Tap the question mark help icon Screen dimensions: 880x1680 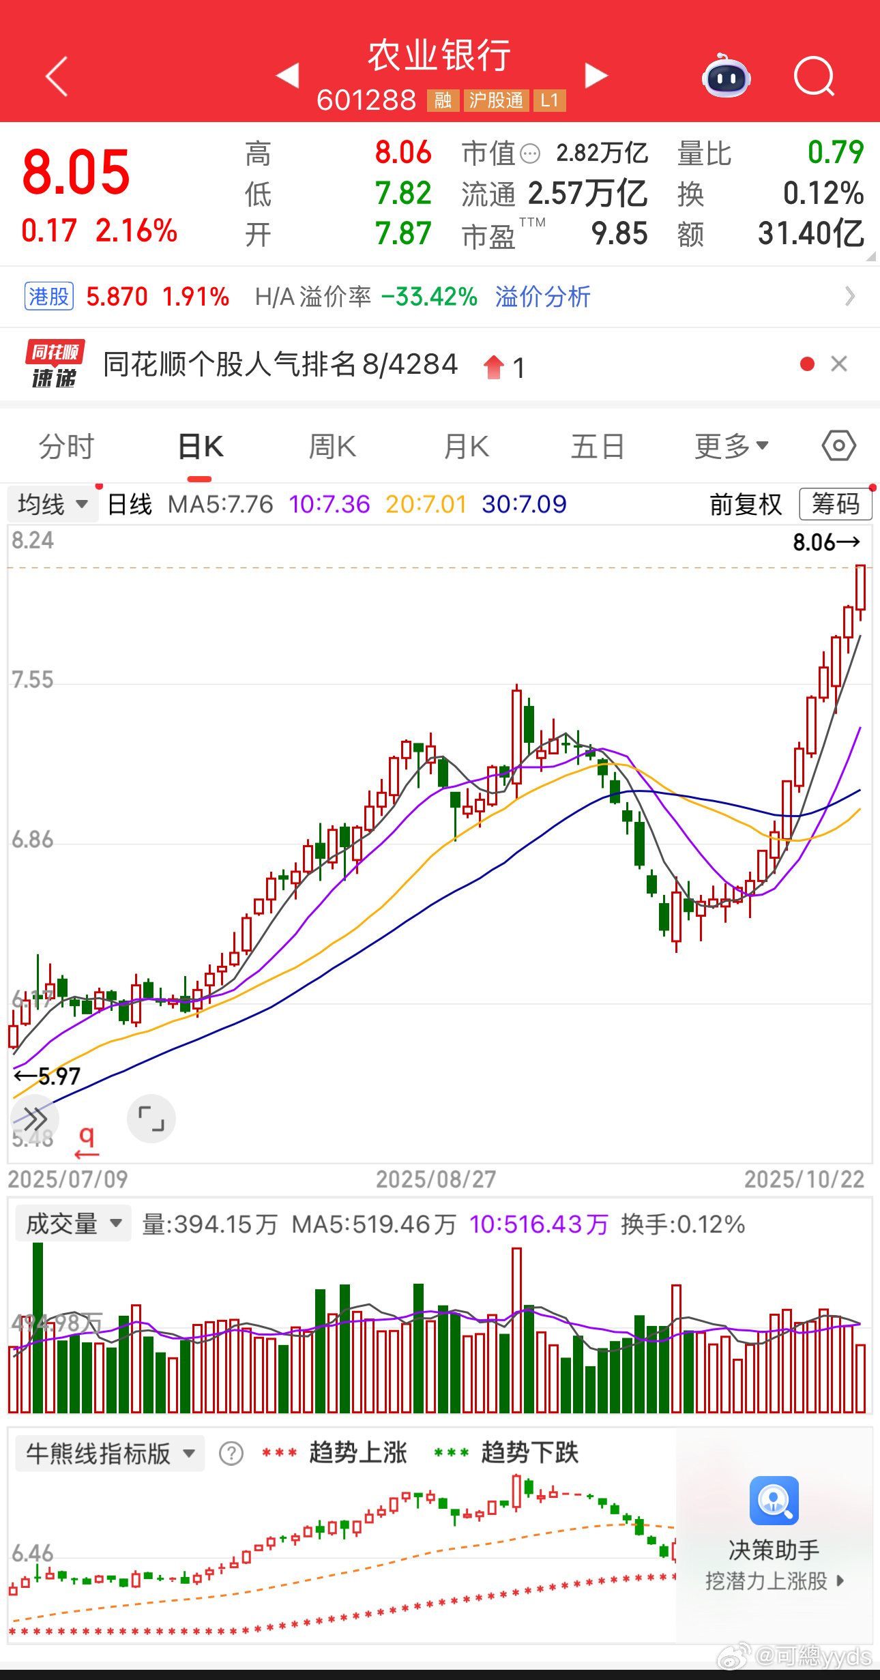coord(231,1454)
